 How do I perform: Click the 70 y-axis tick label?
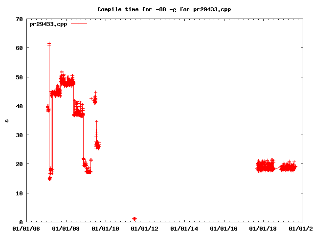tap(20, 19)
